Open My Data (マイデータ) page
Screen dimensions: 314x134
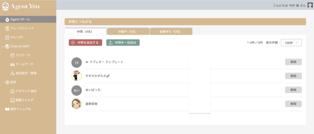click(23, 55)
